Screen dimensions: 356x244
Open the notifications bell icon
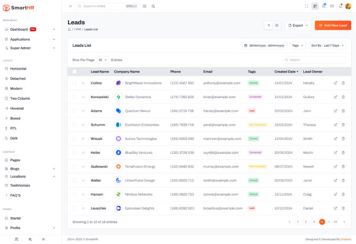(341, 6)
